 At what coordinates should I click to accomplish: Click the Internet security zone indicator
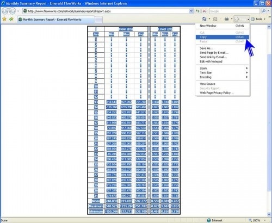pos(214,220)
